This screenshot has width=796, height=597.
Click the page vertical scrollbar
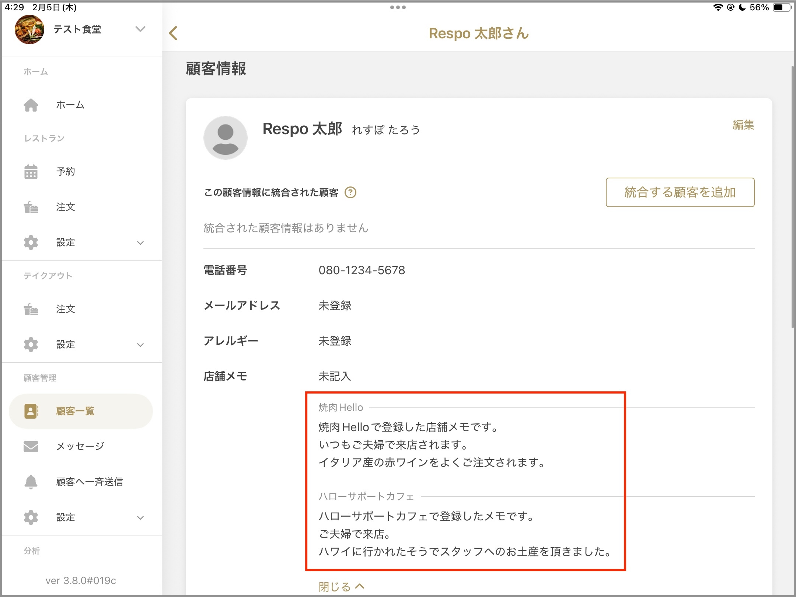(792, 197)
